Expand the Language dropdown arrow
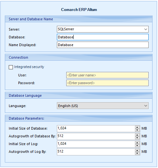 (146, 106)
